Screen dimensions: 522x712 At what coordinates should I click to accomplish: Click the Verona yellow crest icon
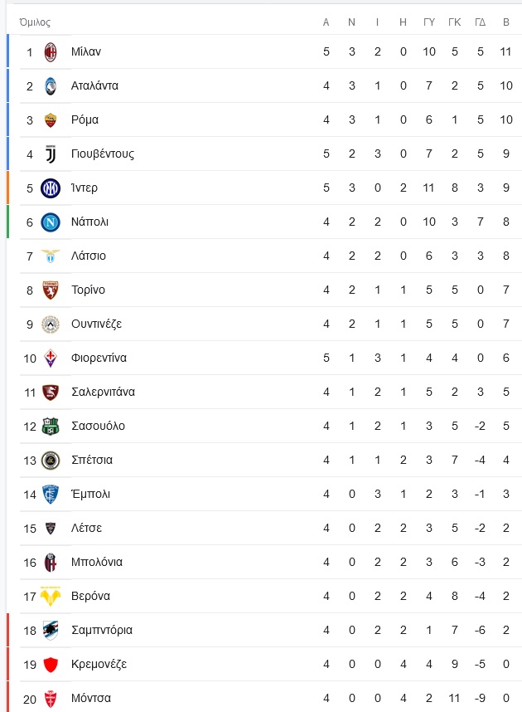(x=51, y=596)
